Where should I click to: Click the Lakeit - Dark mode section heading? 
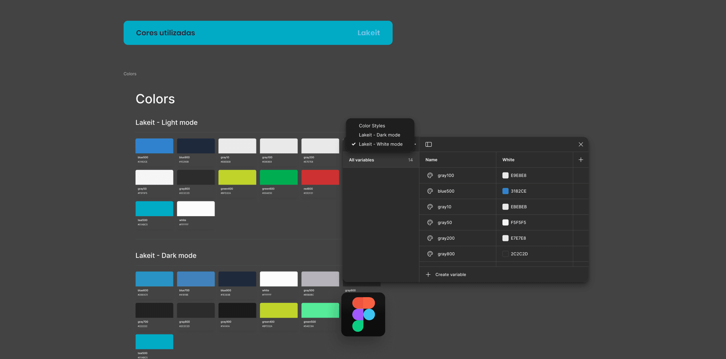tap(166, 256)
